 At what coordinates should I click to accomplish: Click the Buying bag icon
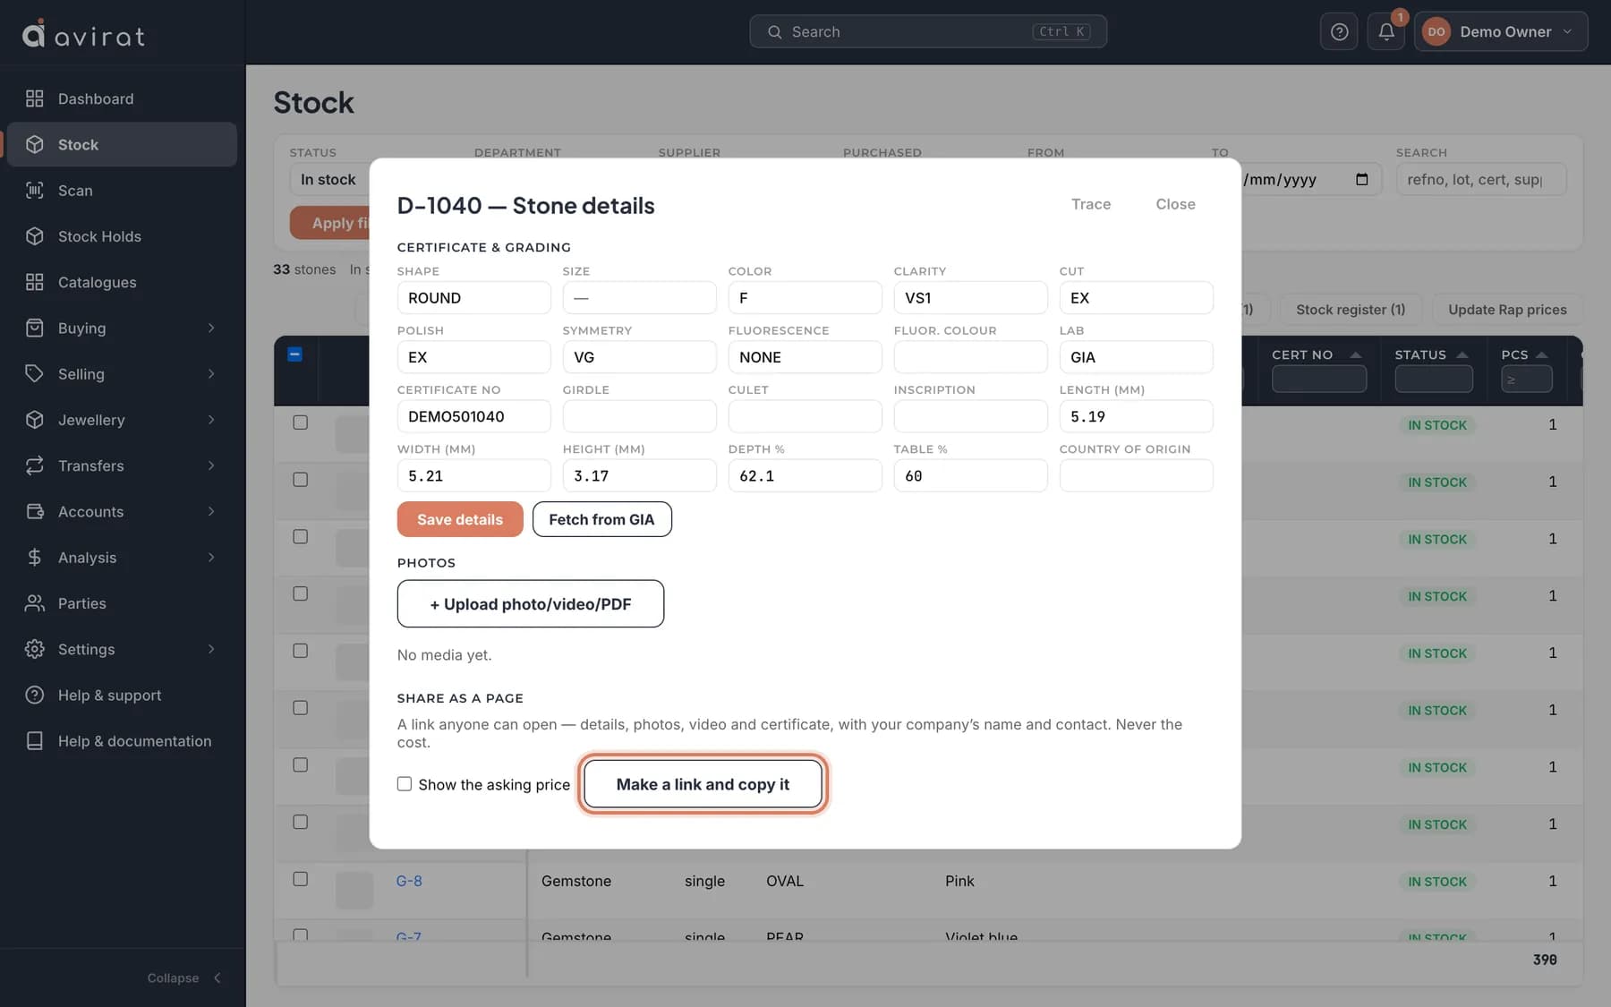click(34, 328)
